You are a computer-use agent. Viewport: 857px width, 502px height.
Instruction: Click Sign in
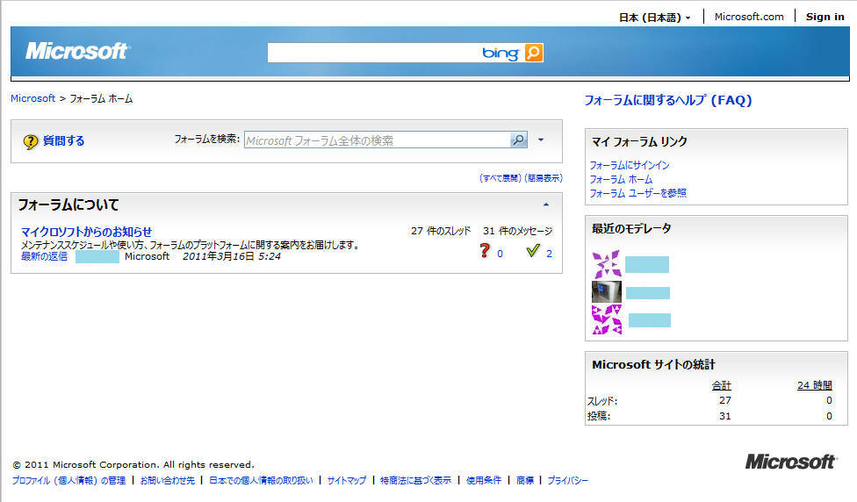tap(825, 17)
